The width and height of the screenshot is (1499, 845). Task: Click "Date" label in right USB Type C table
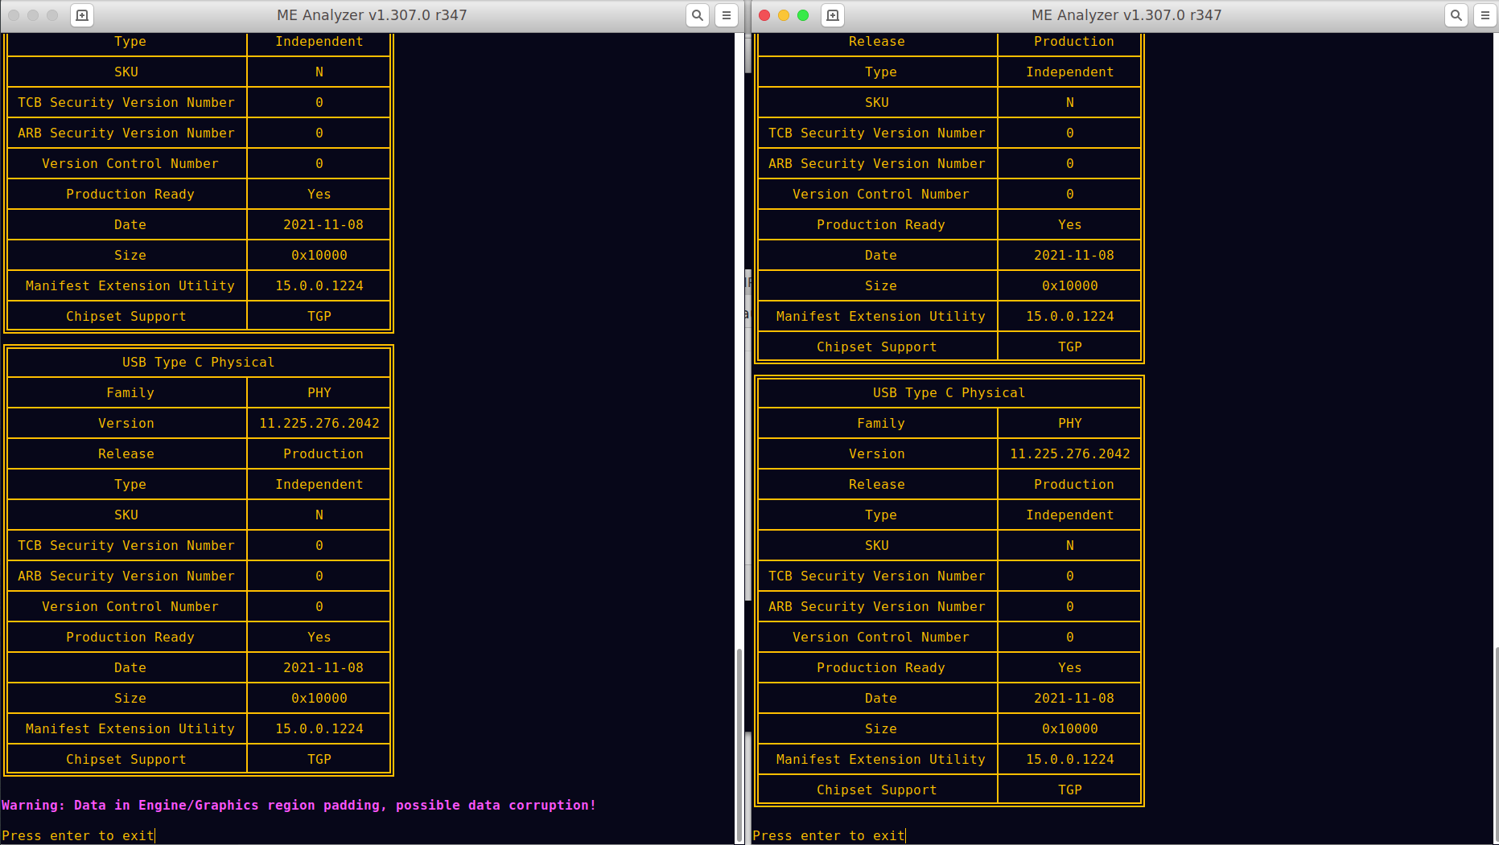coord(881,698)
